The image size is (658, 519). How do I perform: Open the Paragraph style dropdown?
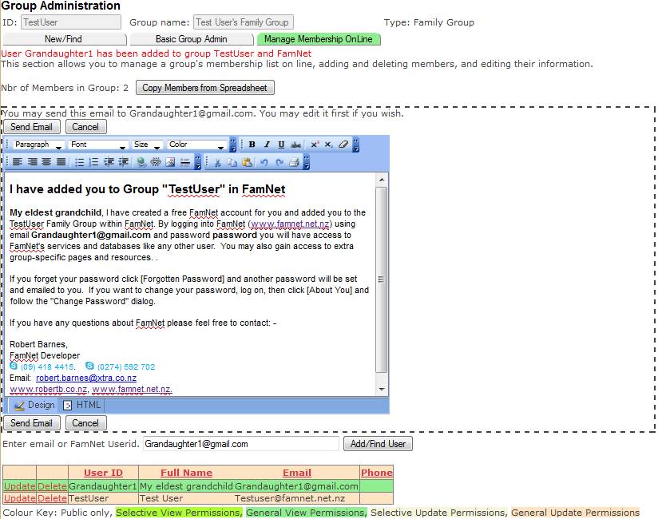pyautogui.click(x=38, y=145)
